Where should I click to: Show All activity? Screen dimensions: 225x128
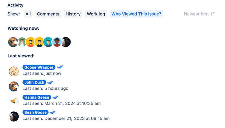pyautogui.click(x=28, y=14)
